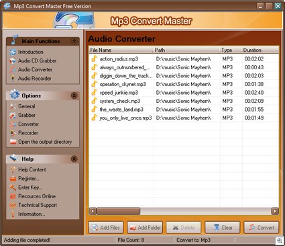Viewport: 285px width, 246px height.
Task: Sort list by Type column header
Action: (x=231, y=50)
